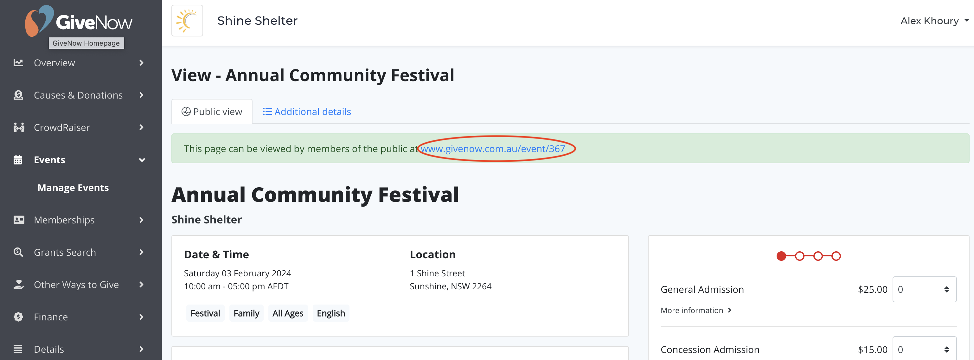
Task: Click the Additional details list icon
Action: (267, 112)
